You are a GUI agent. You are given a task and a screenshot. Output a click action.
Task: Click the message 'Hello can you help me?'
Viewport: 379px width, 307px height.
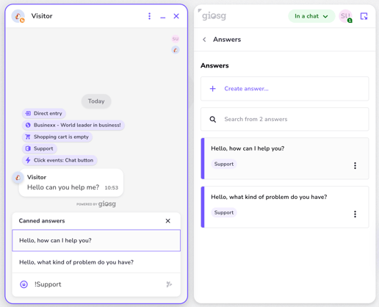(63, 187)
